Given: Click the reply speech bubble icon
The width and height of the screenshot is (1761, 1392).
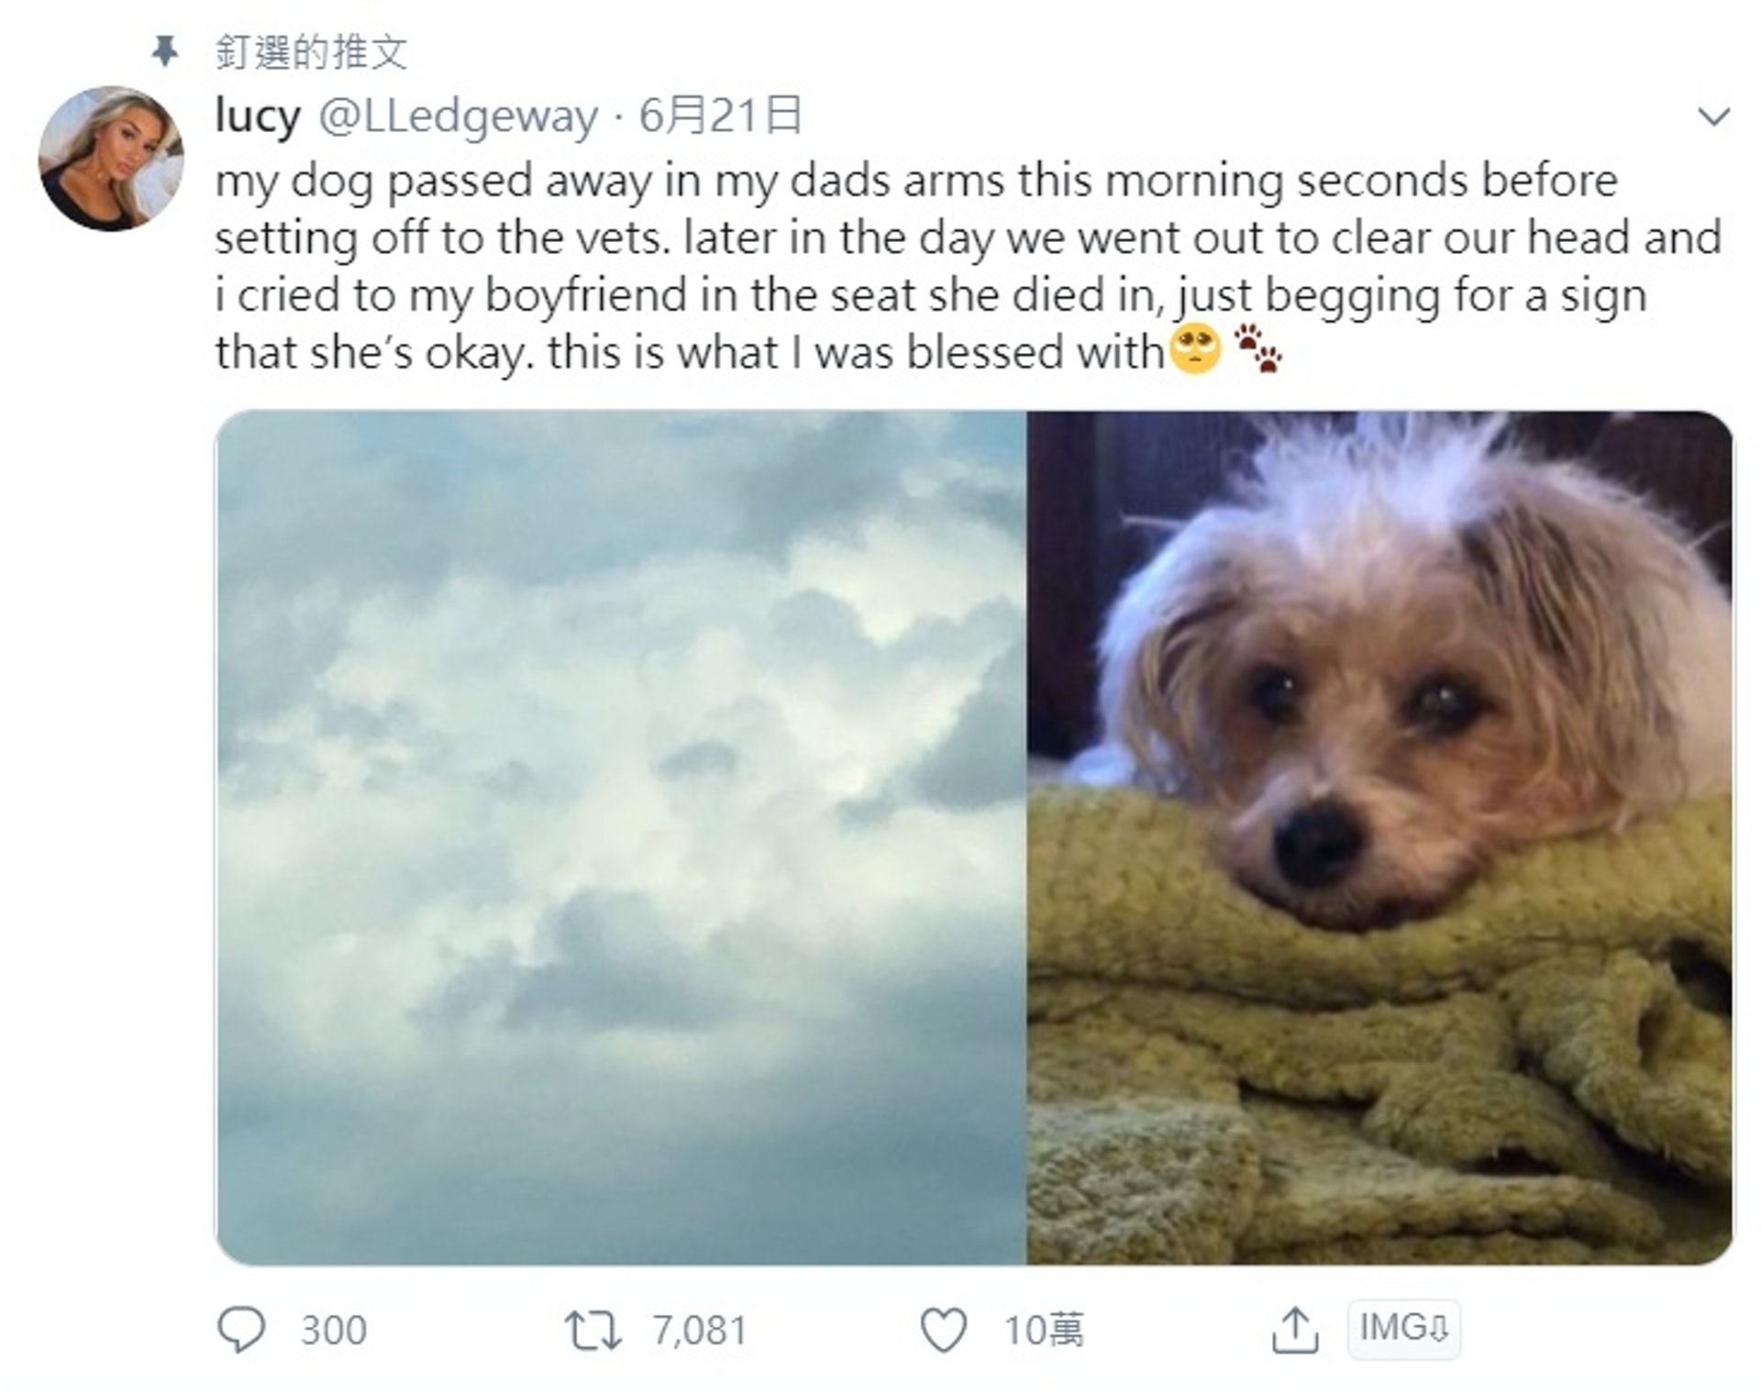Looking at the screenshot, I should (x=241, y=1330).
